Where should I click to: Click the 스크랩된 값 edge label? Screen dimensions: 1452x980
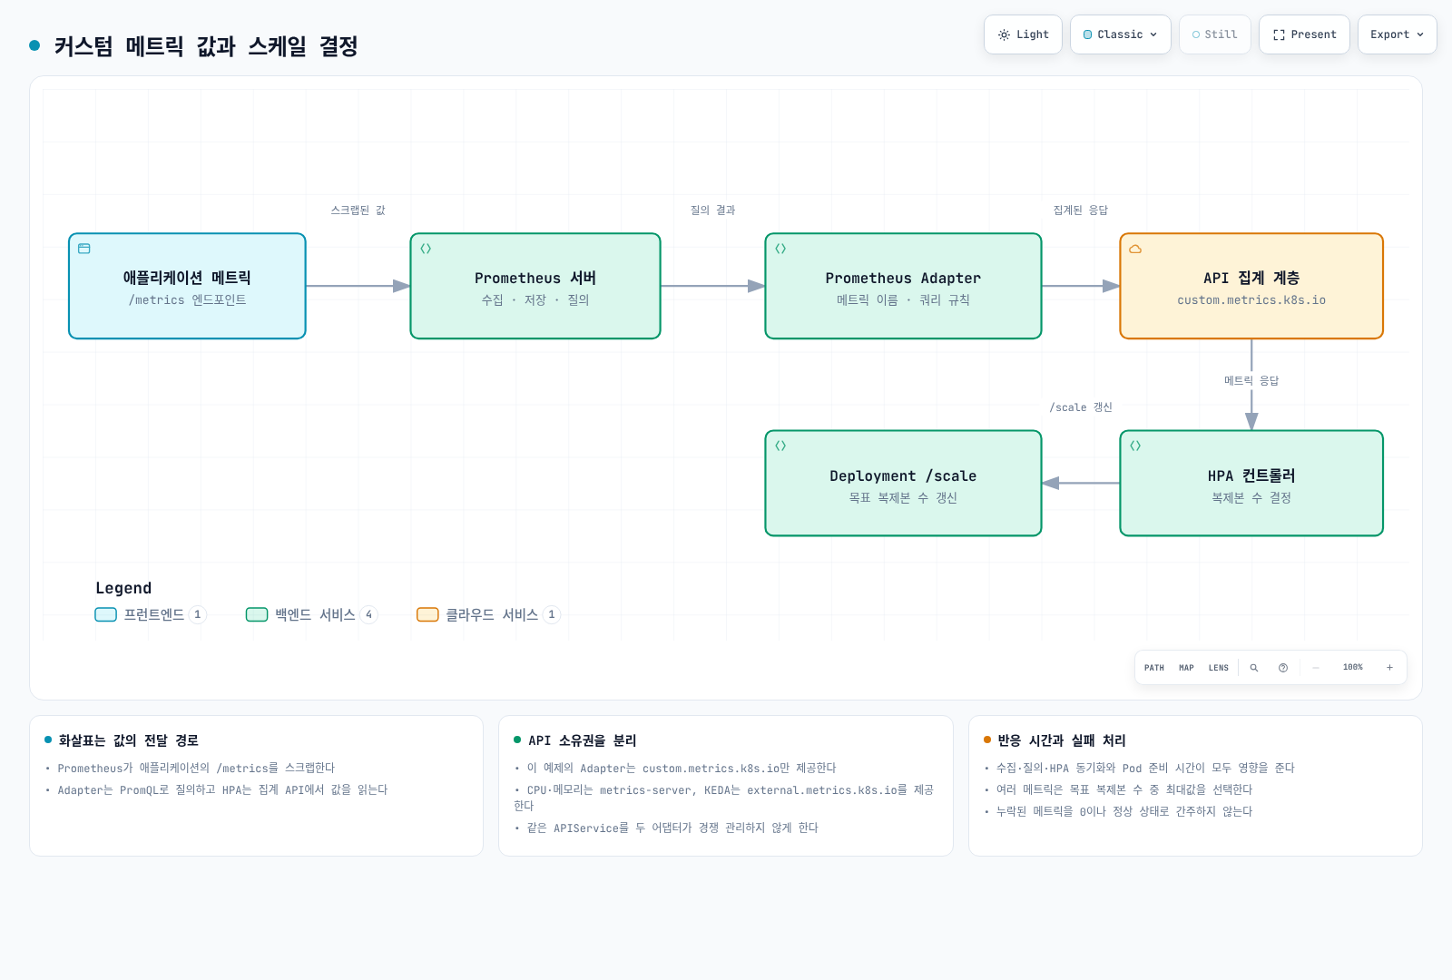click(358, 210)
